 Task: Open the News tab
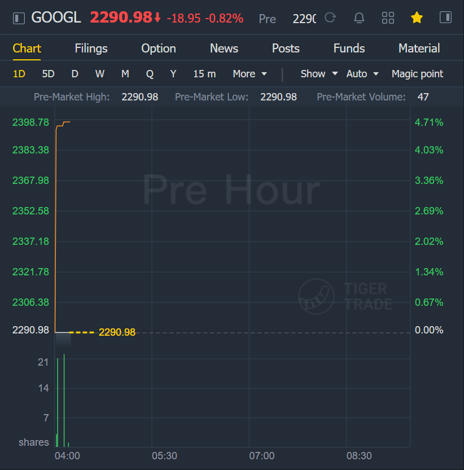point(224,49)
